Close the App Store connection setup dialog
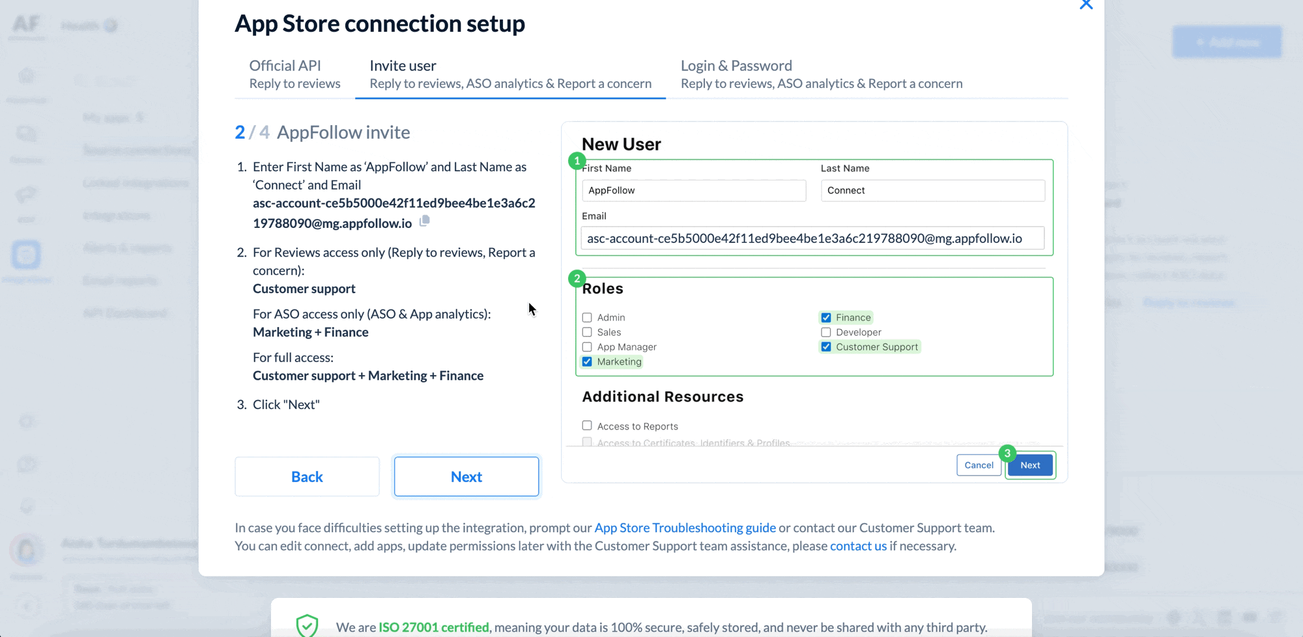Screen dimensions: 1303x637 pos(1086,5)
